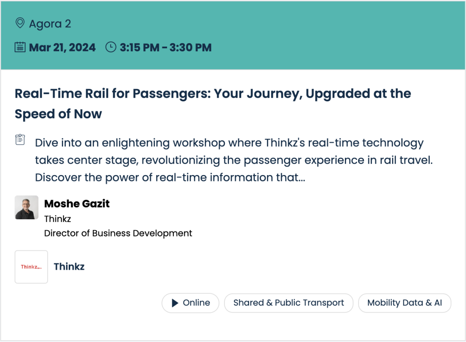Click the calendar icon beside the date

click(20, 47)
